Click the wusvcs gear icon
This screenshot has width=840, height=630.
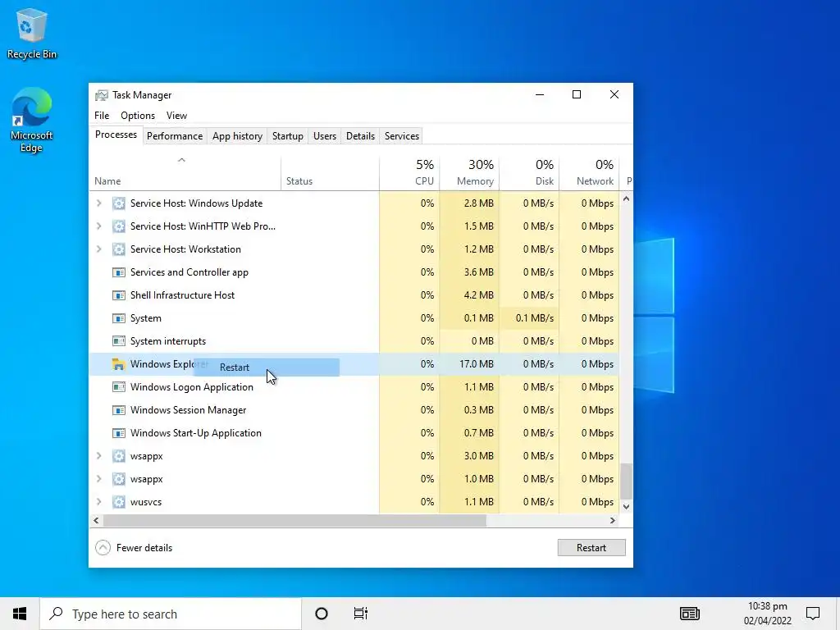118,502
